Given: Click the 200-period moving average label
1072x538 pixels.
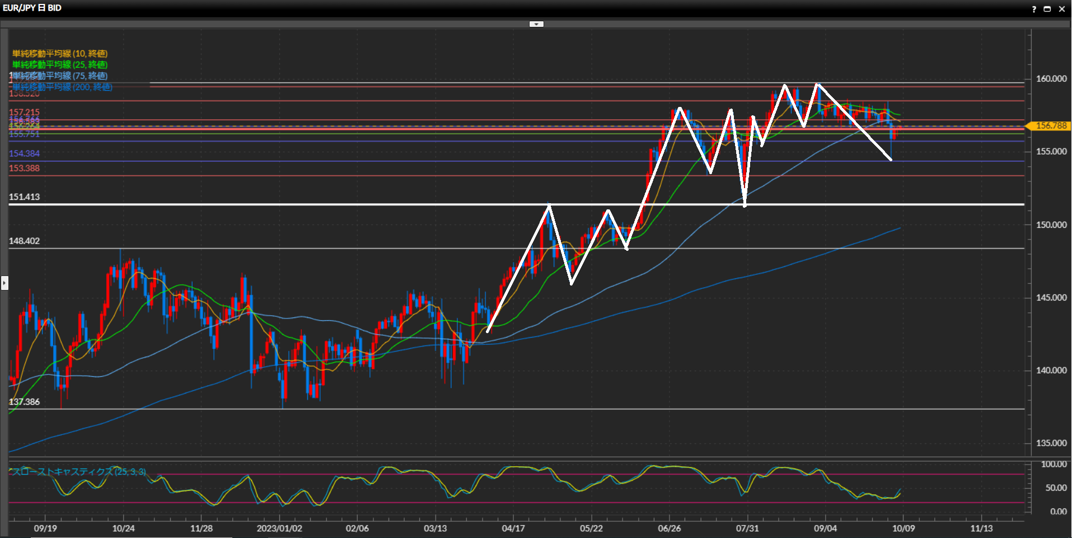Looking at the screenshot, I should pyautogui.click(x=62, y=87).
